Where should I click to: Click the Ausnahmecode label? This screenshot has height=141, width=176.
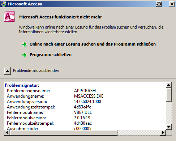click(x=22, y=128)
